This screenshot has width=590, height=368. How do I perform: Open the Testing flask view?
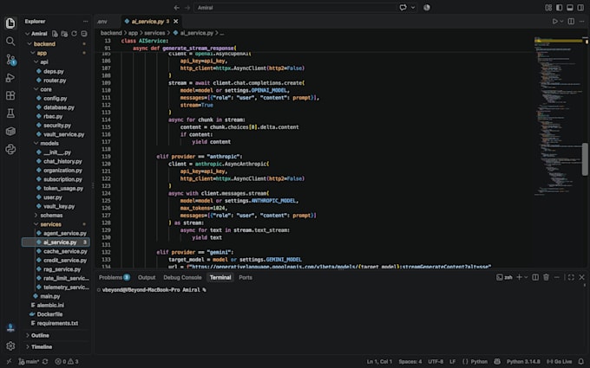(x=10, y=113)
